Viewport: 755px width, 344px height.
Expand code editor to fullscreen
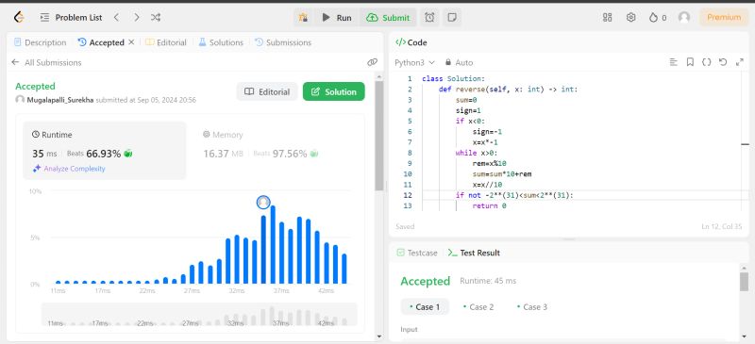(740, 62)
